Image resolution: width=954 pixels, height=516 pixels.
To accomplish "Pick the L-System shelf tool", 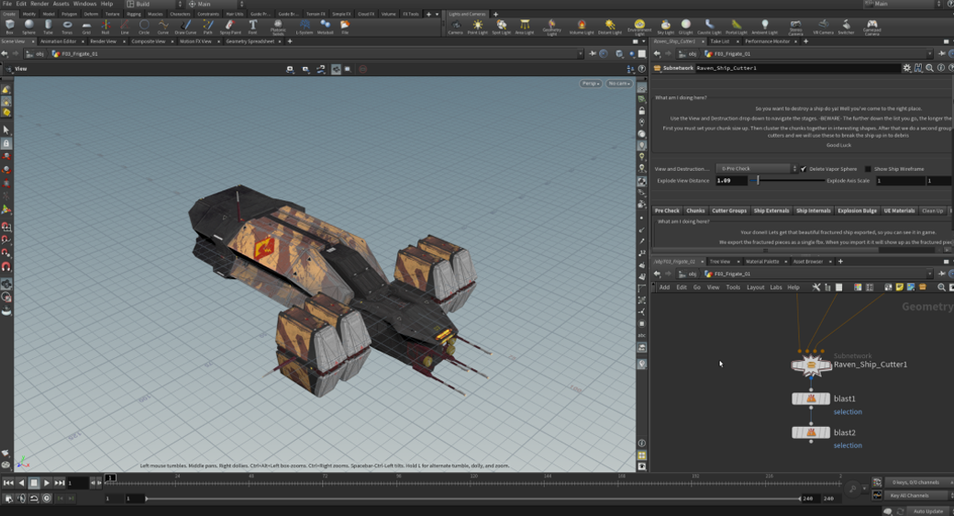I will click(305, 26).
